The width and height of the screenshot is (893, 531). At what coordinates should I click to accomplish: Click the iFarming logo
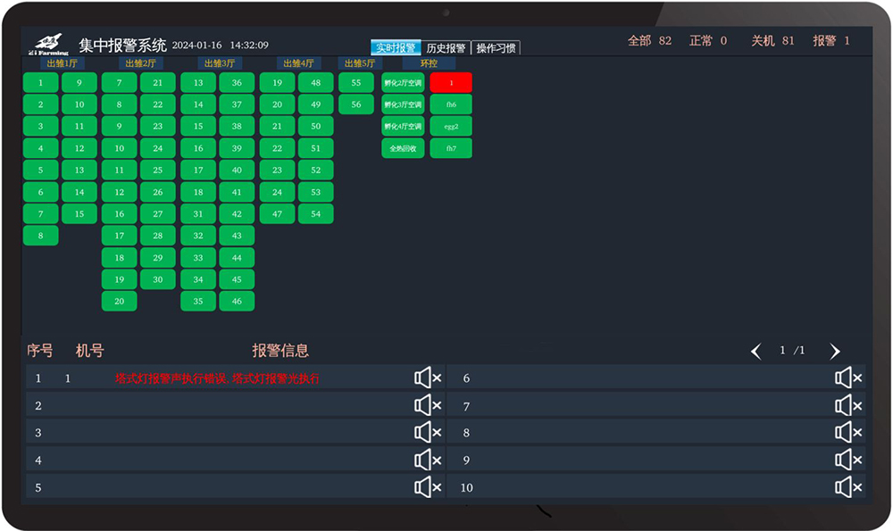tap(49, 45)
